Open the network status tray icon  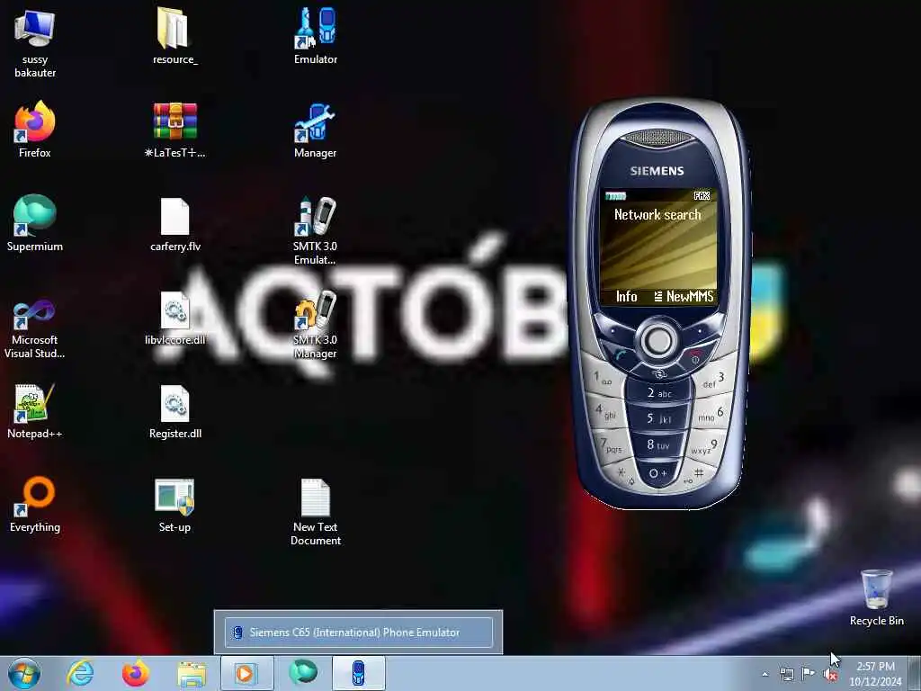point(786,674)
